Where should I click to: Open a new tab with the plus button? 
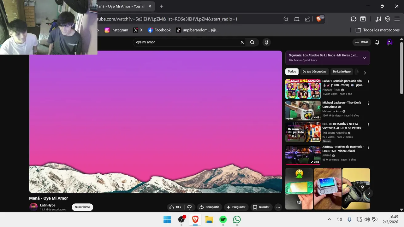coord(162,6)
